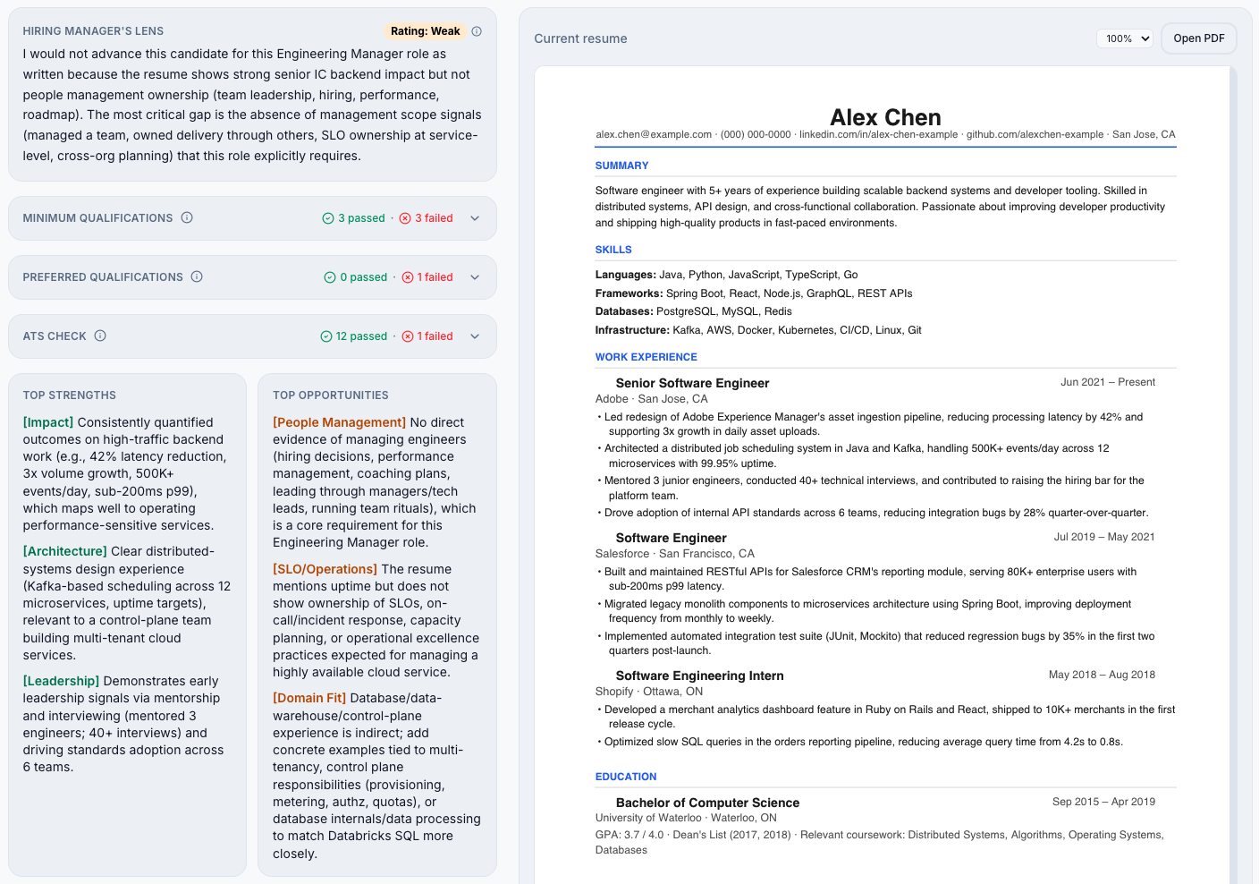Click the "Rating: Weak" badge
This screenshot has height=884, width=1259.
pyautogui.click(x=425, y=30)
